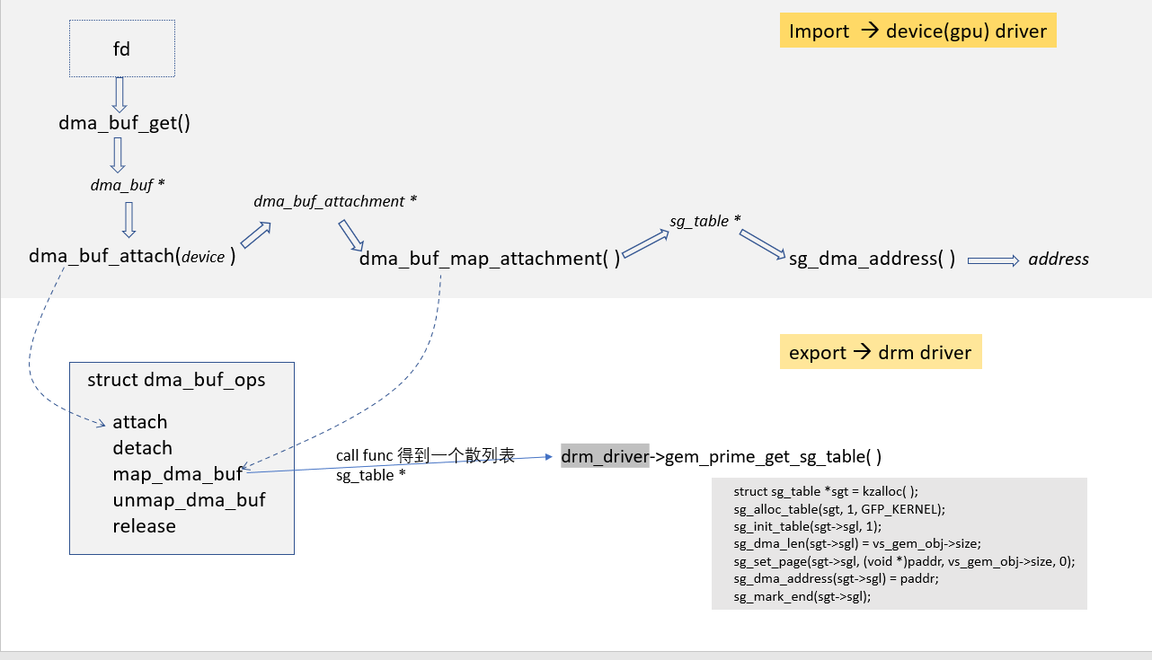The image size is (1152, 660).
Task: Click italic "sg_table *" before sg_dma_address( )
Action: pyautogui.click(x=705, y=221)
